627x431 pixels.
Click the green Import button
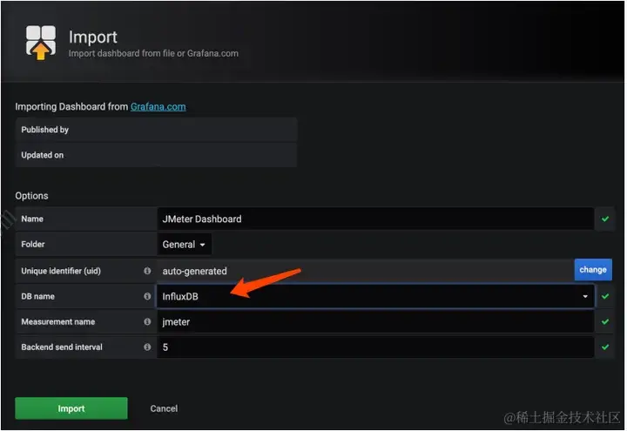pyautogui.click(x=71, y=408)
